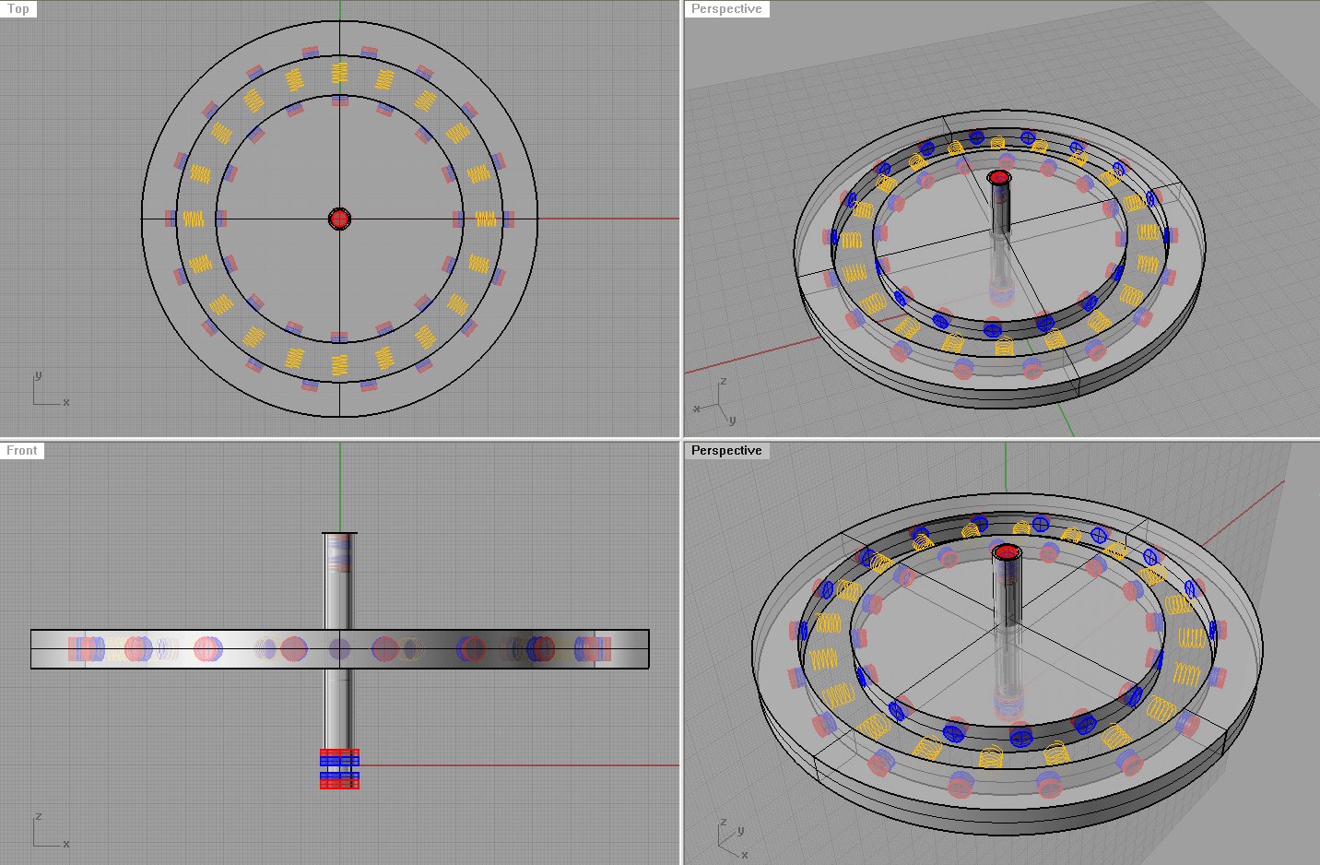Viewport: 1320px width, 865px height.
Task: Pick the bottommost yellow spring in Top view
Action: pyautogui.click(x=340, y=365)
